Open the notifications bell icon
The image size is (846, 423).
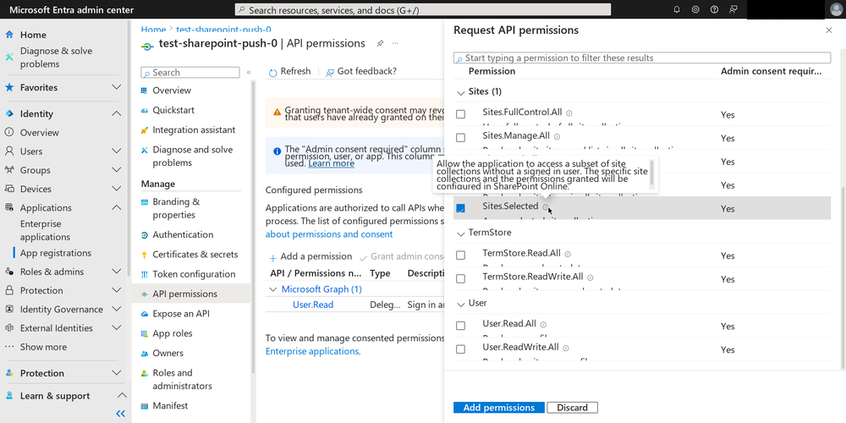pyautogui.click(x=677, y=9)
